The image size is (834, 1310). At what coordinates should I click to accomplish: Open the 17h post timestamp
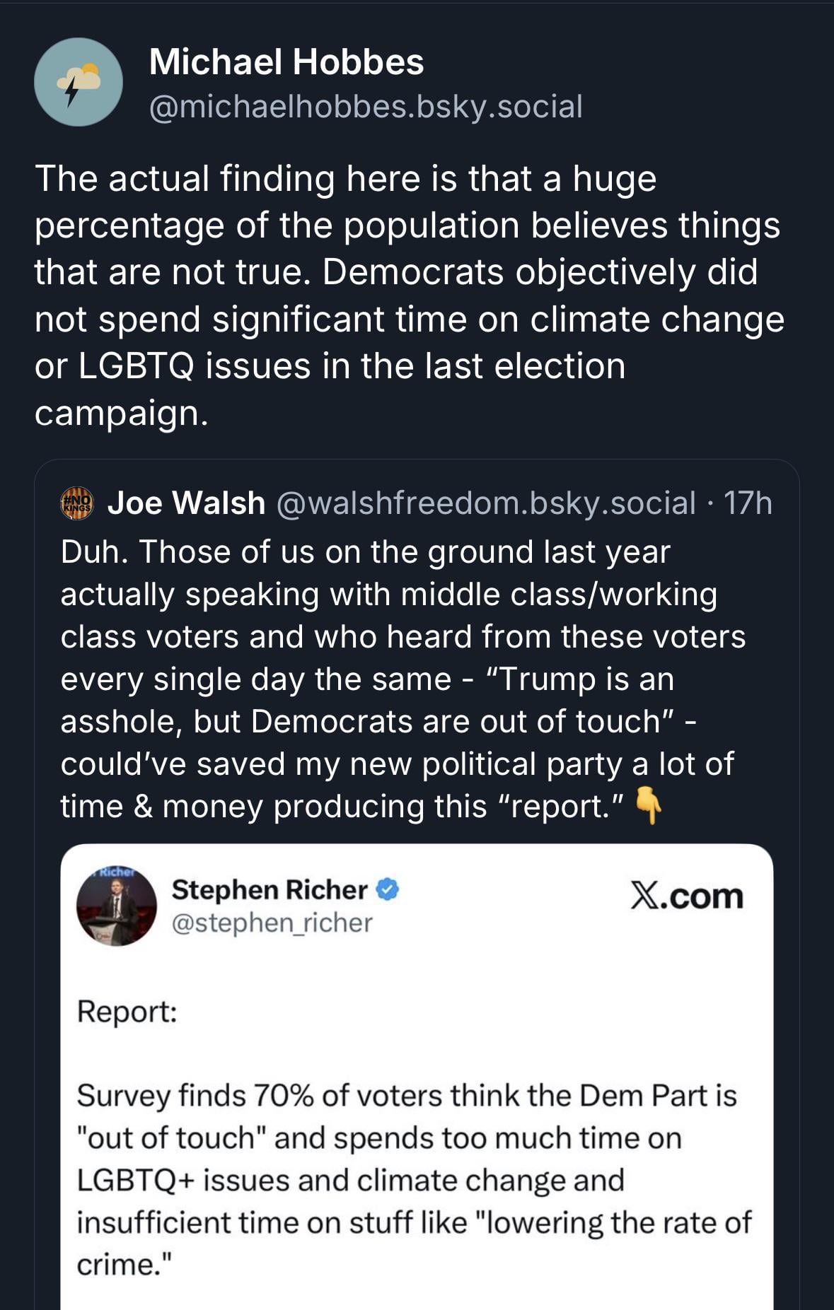click(748, 503)
